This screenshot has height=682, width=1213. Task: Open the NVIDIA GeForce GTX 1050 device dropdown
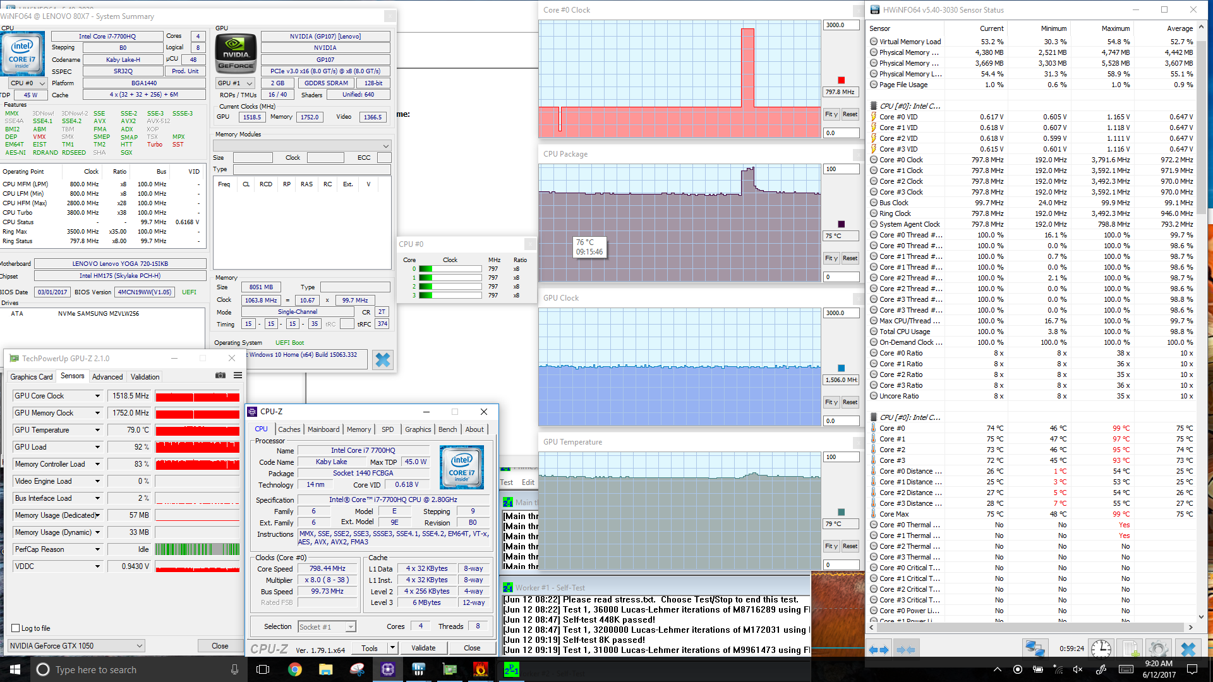[139, 645]
